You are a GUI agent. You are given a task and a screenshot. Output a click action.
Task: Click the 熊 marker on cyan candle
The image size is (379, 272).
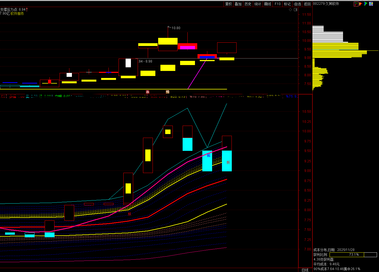tap(208, 155)
